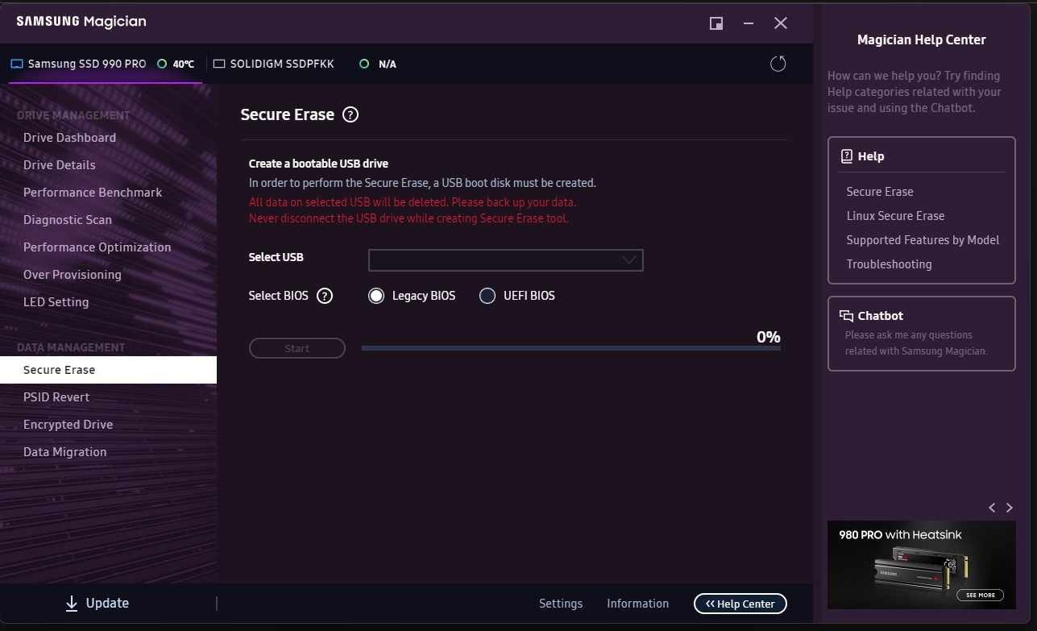Screen dimensions: 1037x631
Task: Select the Legacy BIOS radio button
Action: pyautogui.click(x=376, y=296)
